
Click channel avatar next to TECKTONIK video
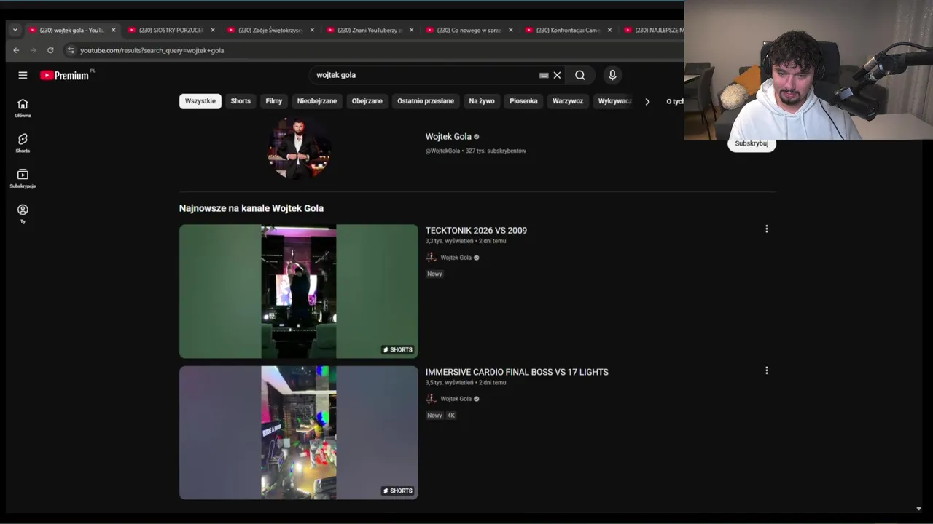[431, 257]
